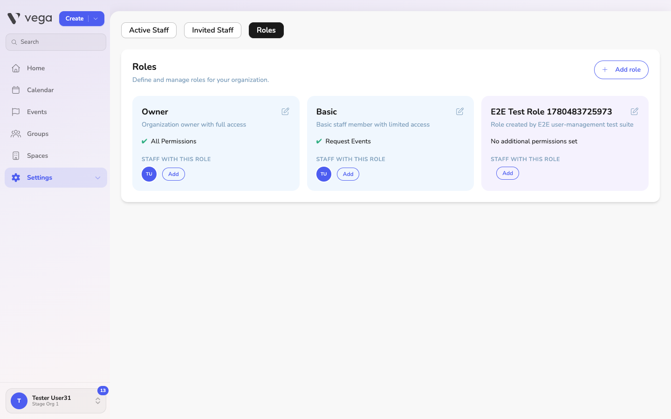
Task: Click the Vega logo
Action: (30, 19)
